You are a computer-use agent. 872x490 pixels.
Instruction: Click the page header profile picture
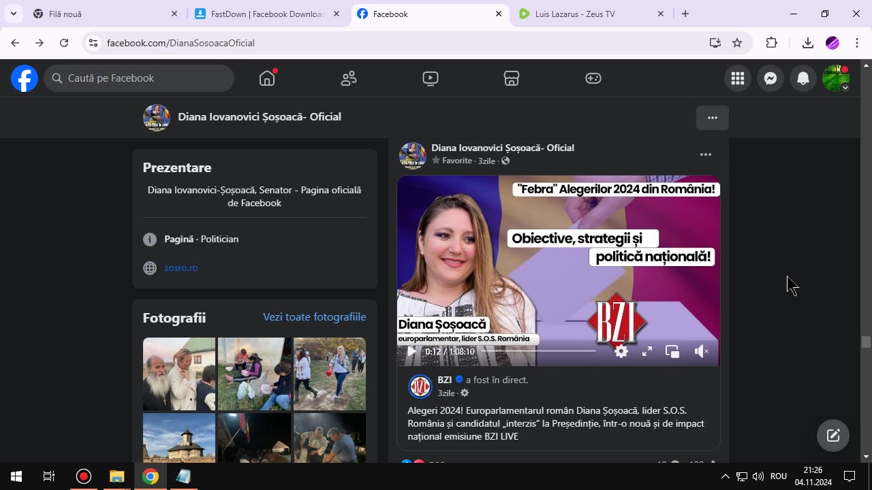pyautogui.click(x=157, y=117)
